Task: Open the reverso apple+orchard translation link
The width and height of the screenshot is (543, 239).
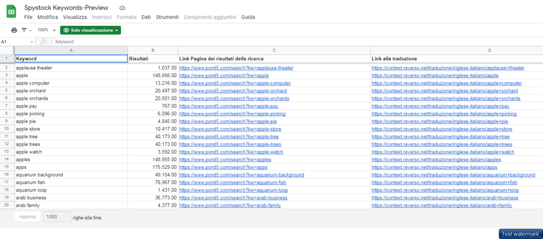Action: coord(445,91)
